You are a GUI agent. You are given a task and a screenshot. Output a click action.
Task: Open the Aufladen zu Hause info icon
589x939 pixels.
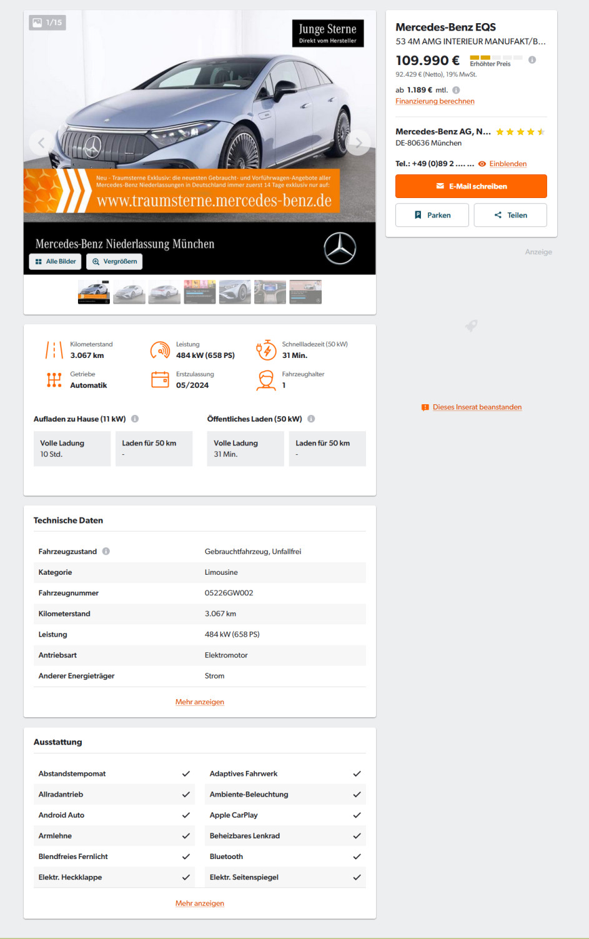[135, 419]
